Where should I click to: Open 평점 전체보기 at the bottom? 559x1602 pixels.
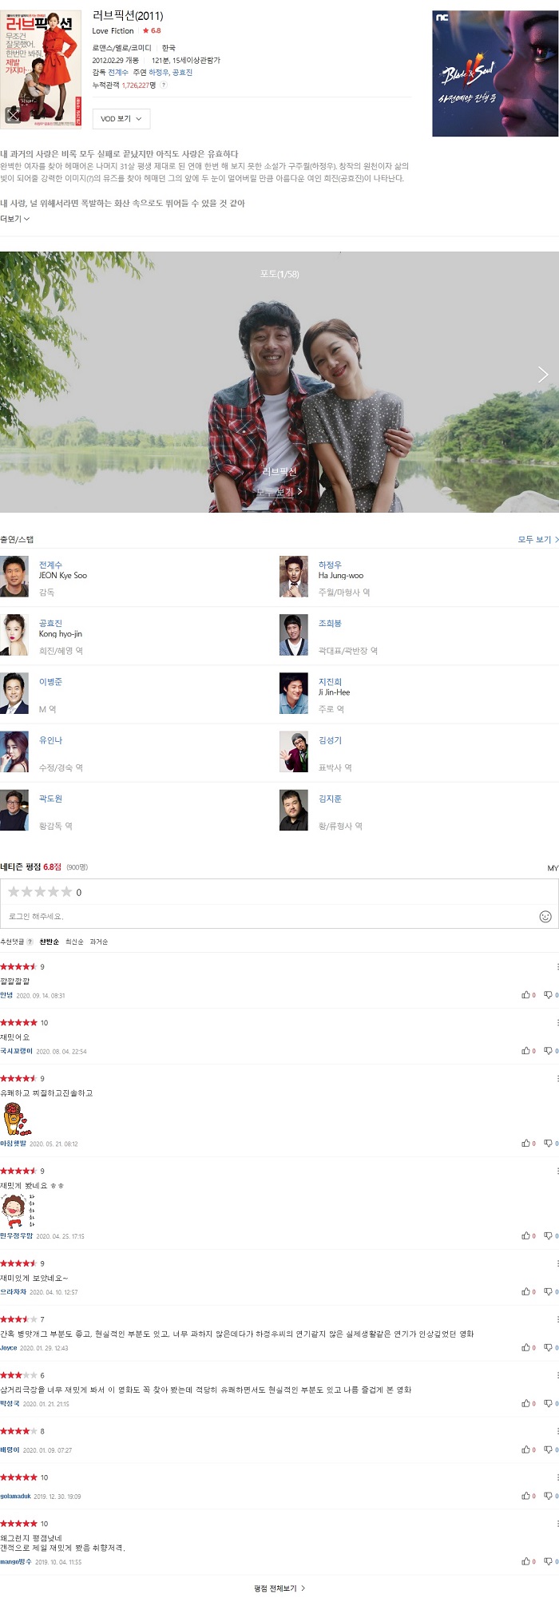[279, 1588]
